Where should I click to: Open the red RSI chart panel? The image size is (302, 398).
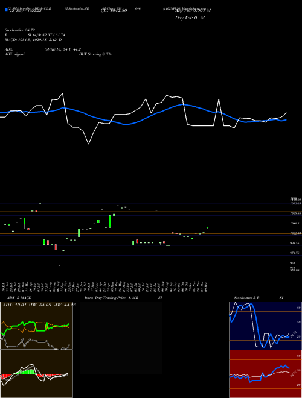[x=265, y=374]
